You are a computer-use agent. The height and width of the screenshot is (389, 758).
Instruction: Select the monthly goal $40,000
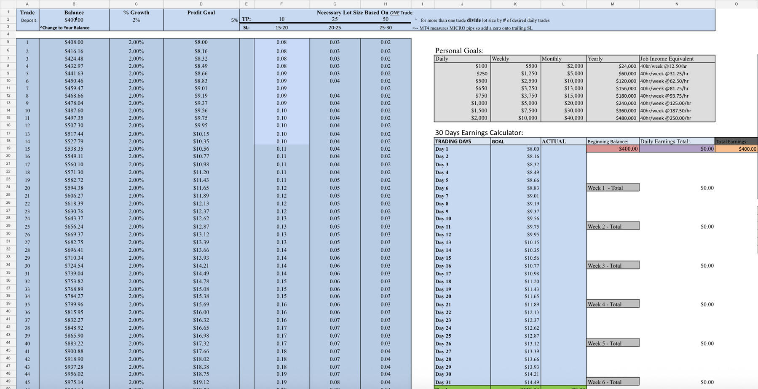click(x=564, y=118)
